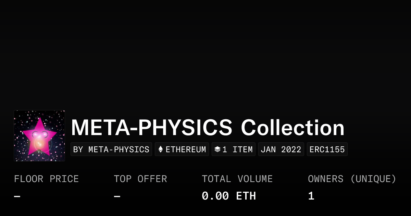
Task: Click the FLOOR PRICE label
Action: (x=46, y=179)
